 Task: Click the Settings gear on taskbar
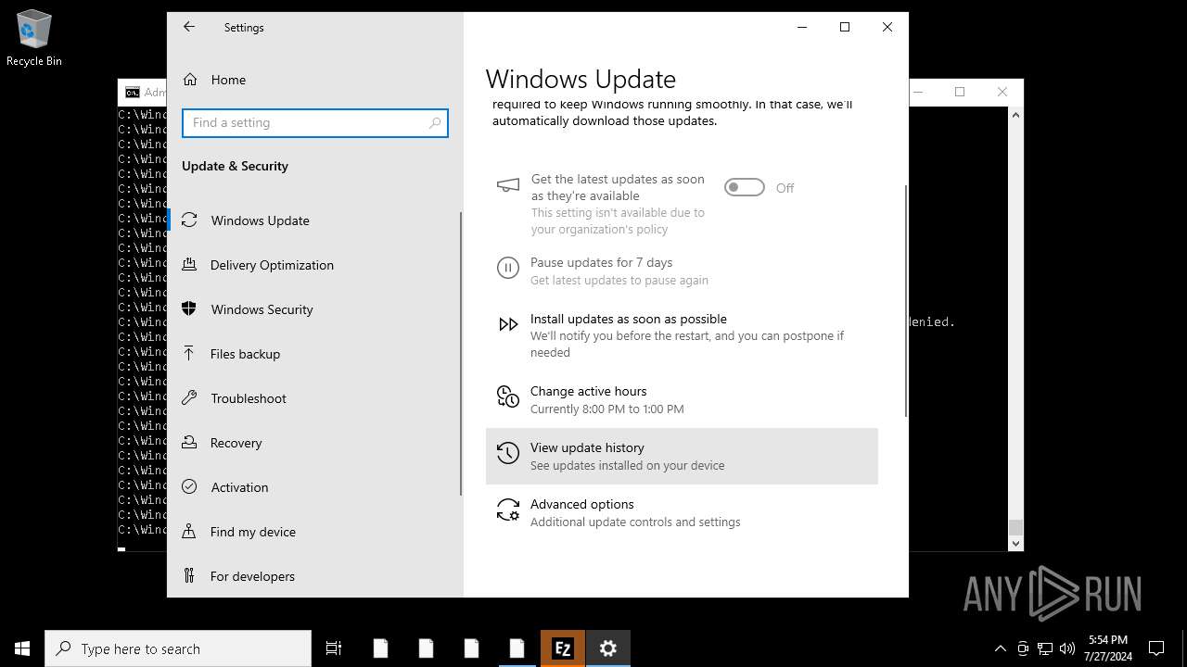608,648
